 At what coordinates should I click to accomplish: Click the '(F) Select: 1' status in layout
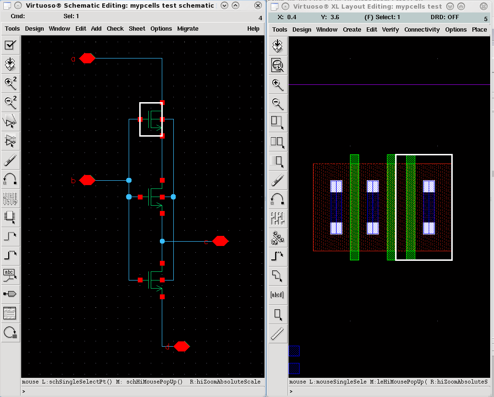coord(382,17)
